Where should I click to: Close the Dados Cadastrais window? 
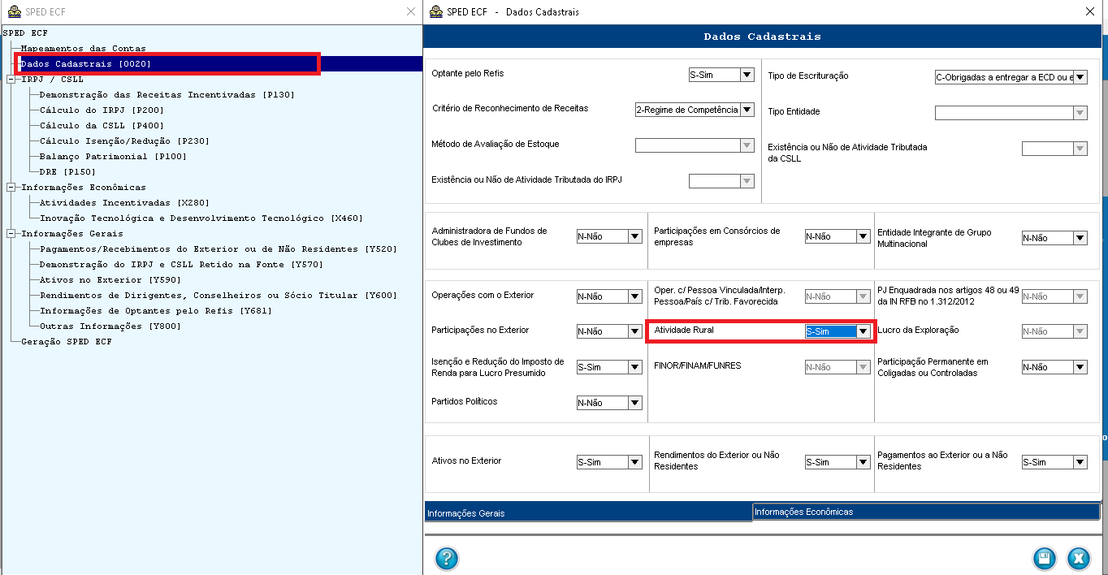coord(1090,11)
